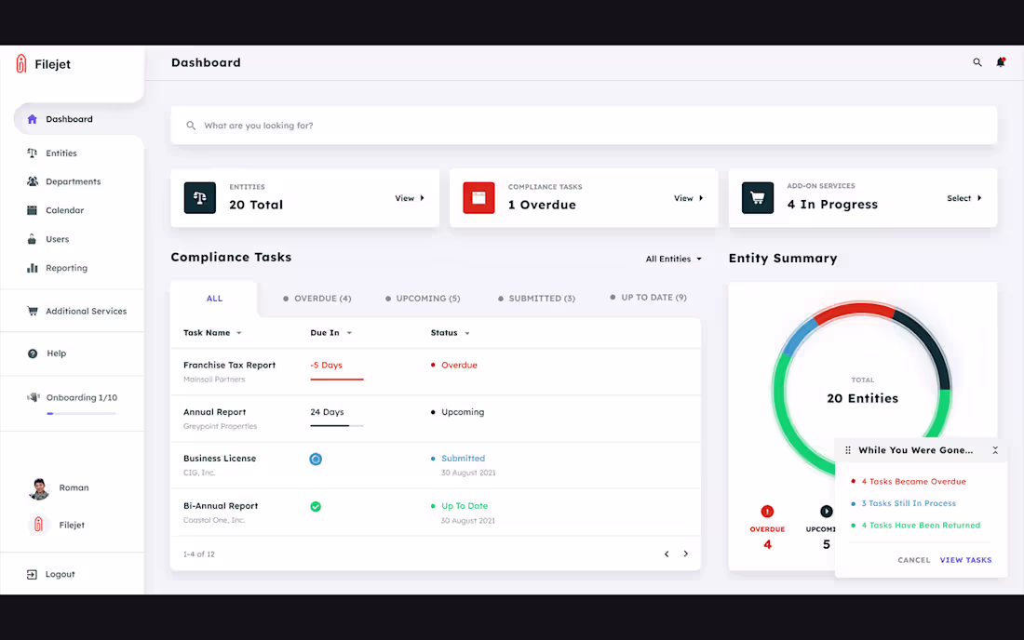The image size is (1024, 640).
Task: Toggle Bi-Annual Report up-to-date check
Action: coord(316,505)
